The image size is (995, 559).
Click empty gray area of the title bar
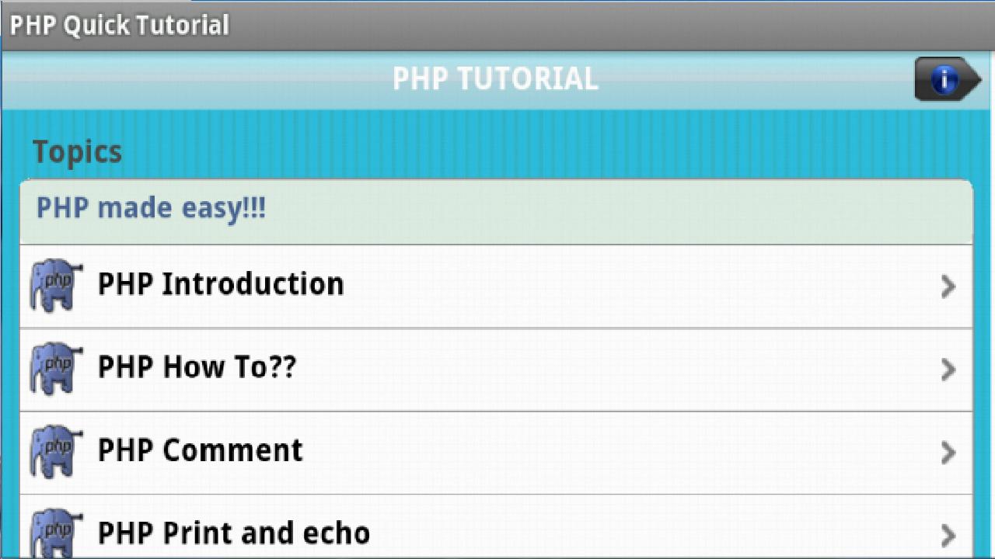point(622,25)
